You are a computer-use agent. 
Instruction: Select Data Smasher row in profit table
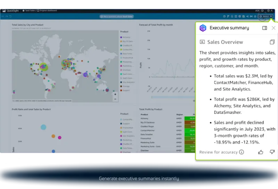pyautogui.click(x=167, y=134)
